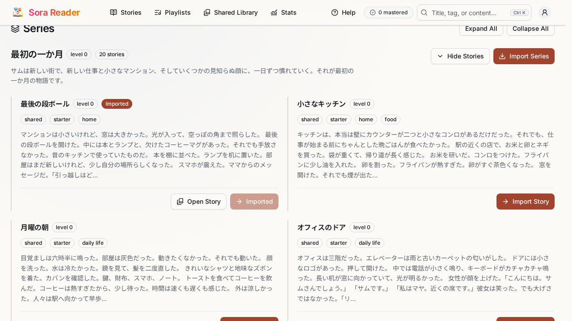Click the 月曜の朝 story title

click(x=34, y=227)
